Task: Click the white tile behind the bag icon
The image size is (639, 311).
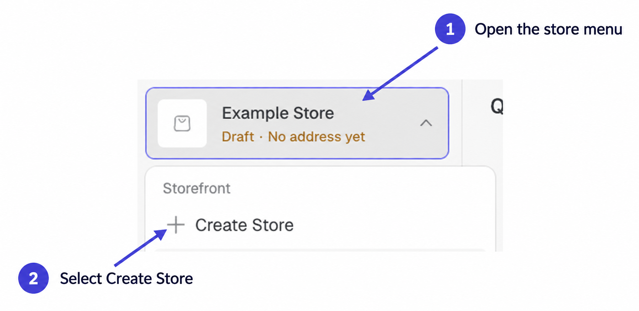Action: tap(182, 123)
